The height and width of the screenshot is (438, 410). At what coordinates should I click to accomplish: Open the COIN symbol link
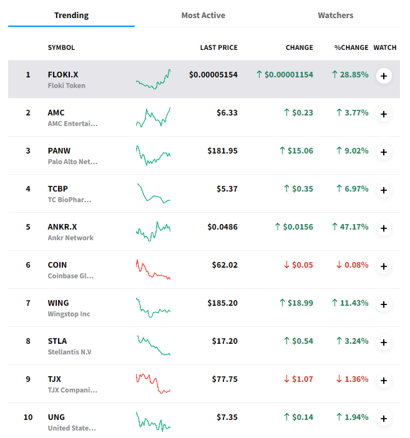[x=57, y=265]
